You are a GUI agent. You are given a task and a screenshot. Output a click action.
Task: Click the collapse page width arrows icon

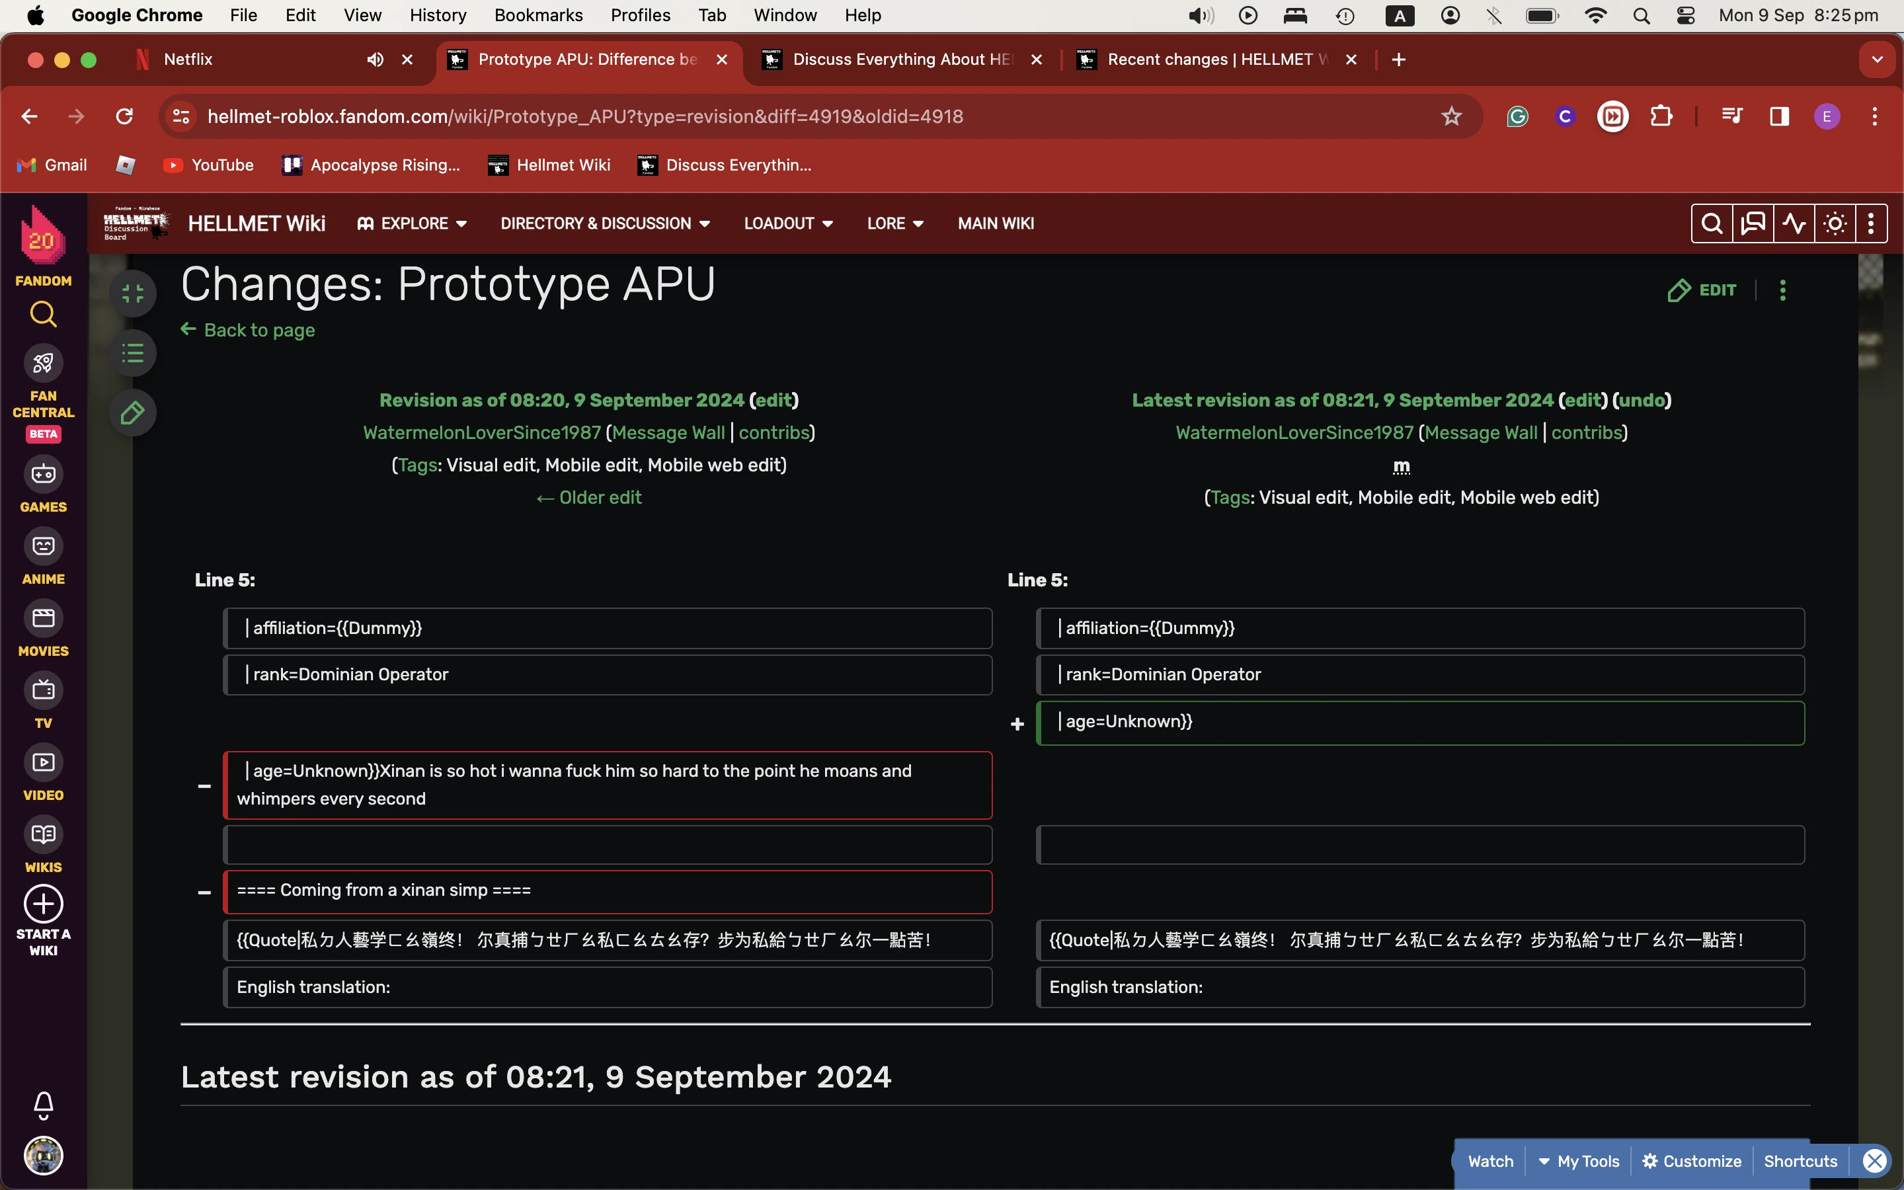coord(133,294)
